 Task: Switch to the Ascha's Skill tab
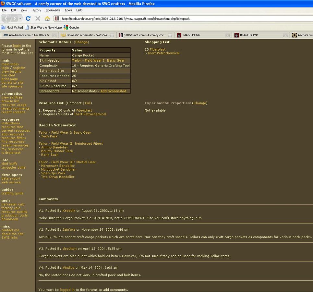[303, 35]
